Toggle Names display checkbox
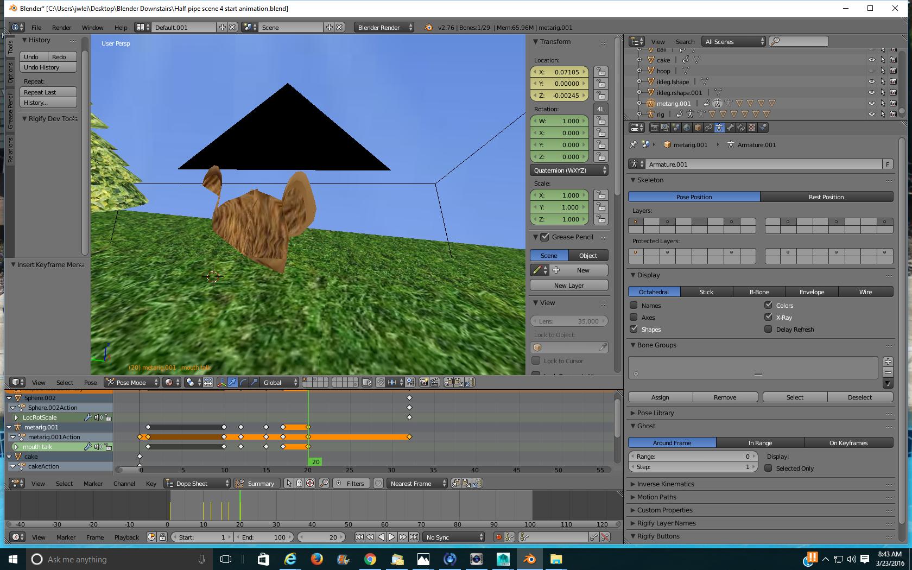Image resolution: width=912 pixels, height=570 pixels. tap(634, 305)
